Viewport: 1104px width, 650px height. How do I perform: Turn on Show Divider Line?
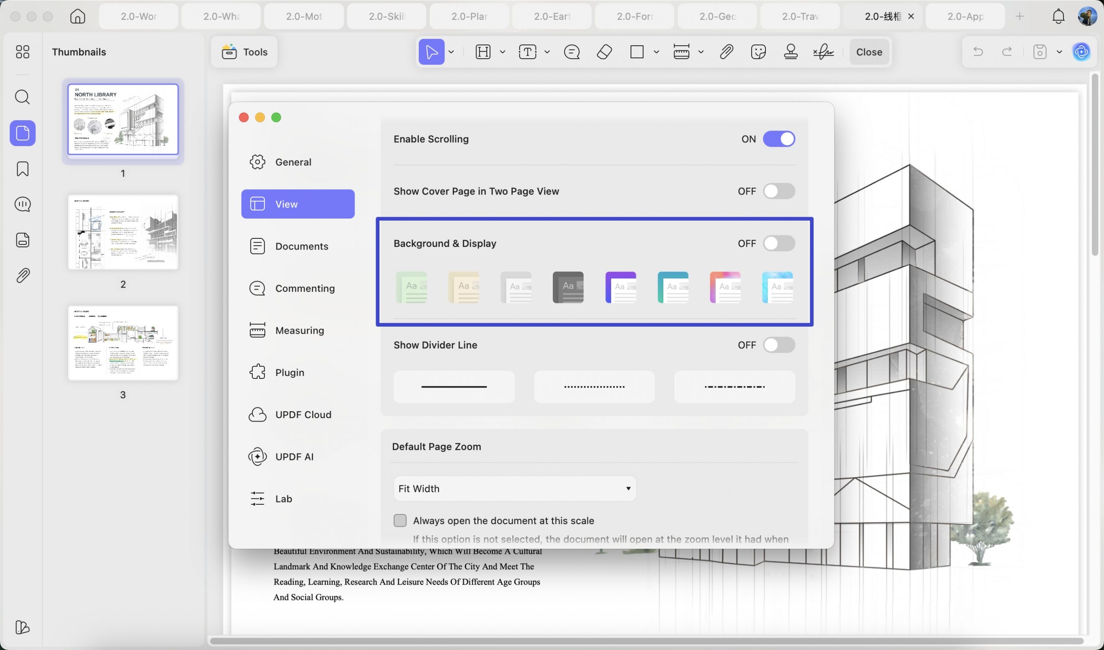(x=779, y=345)
